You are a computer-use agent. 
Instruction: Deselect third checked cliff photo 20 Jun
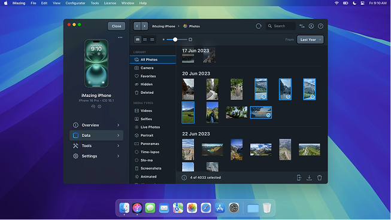point(309,89)
